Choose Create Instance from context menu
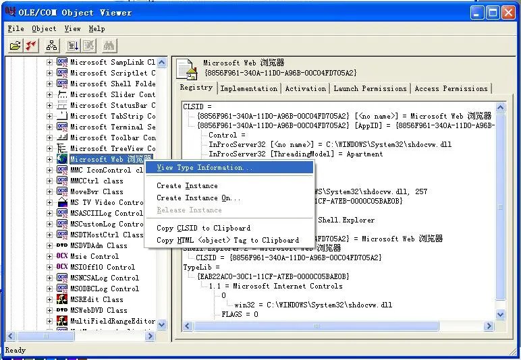Screen dimensions: 521x360 pos(229,186)
